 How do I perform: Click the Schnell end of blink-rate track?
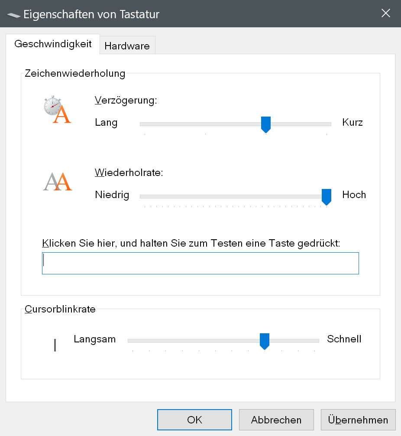[x=317, y=341]
